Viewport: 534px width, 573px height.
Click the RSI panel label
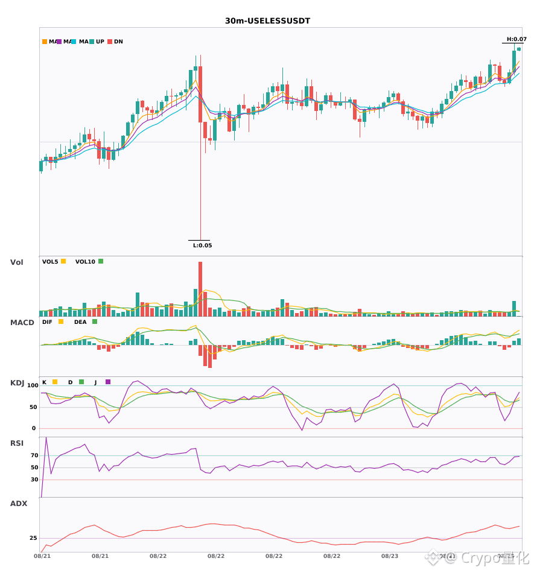17,443
